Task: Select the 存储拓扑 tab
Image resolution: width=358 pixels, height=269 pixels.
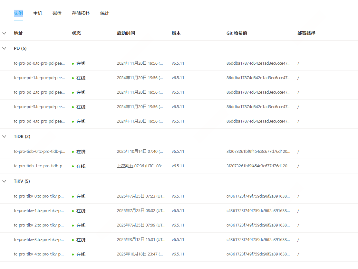Action: (81, 14)
